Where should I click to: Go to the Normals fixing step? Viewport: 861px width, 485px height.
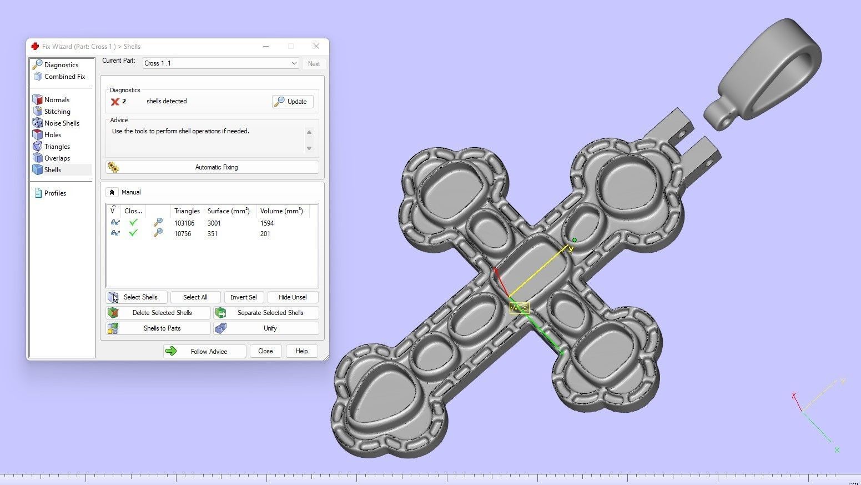[x=57, y=100]
